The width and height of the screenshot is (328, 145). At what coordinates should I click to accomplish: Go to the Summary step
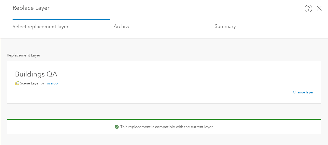tap(225, 26)
